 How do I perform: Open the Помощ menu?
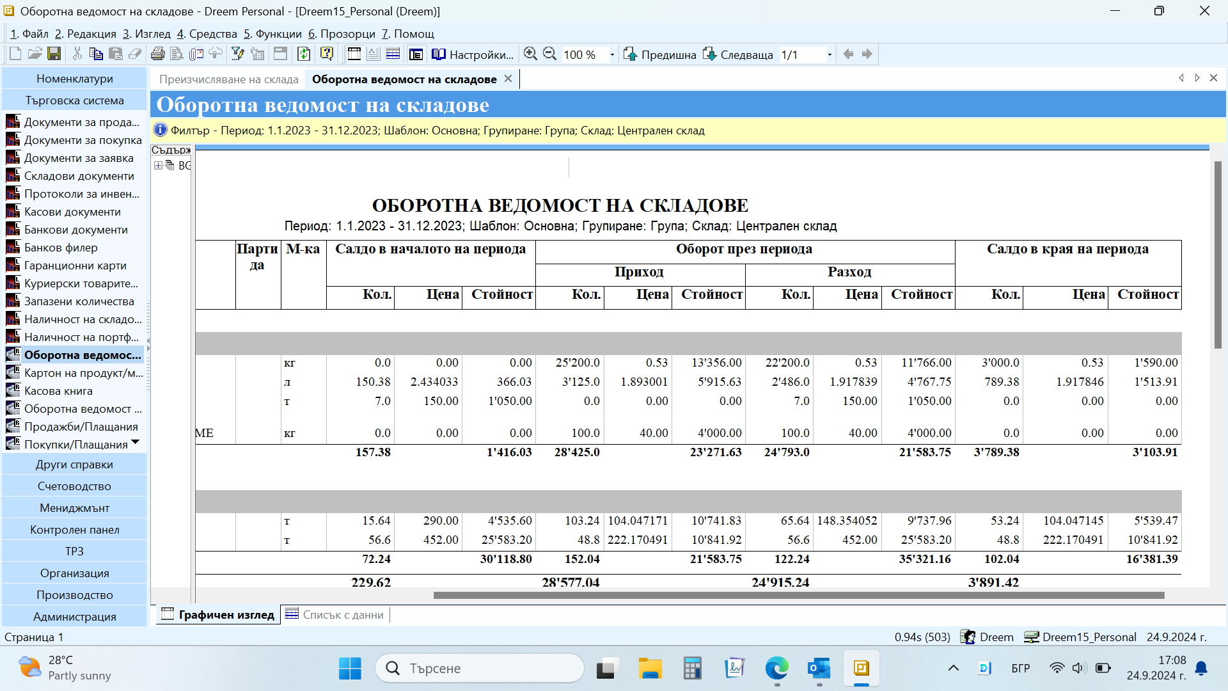point(408,34)
